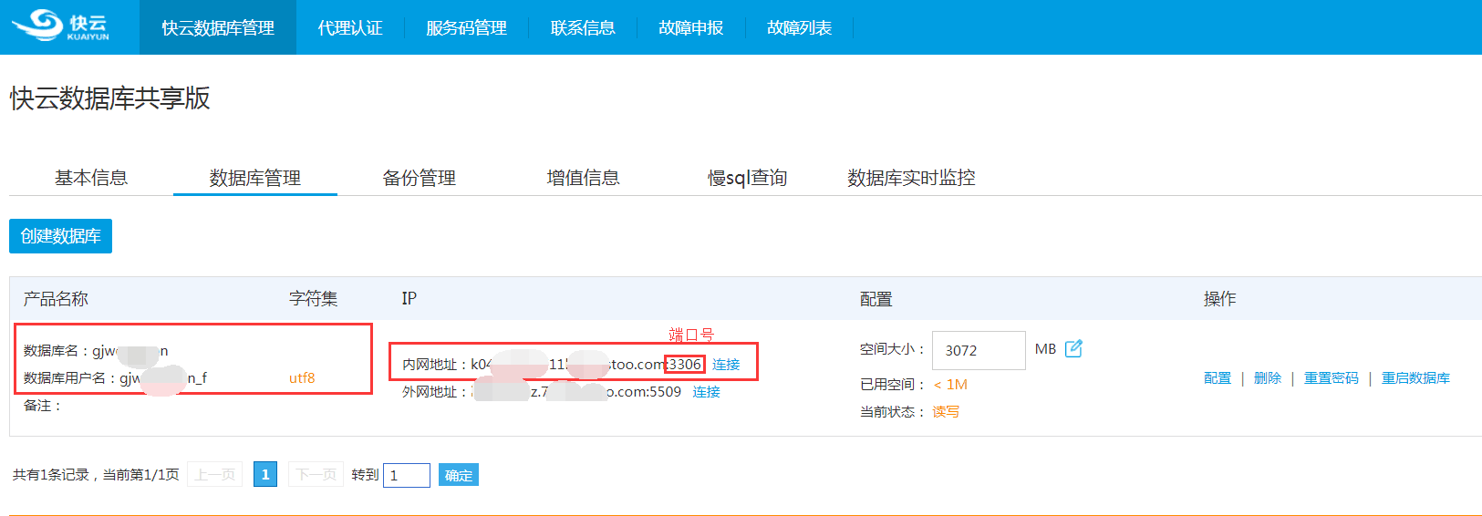Switch to the 备份管理 tab
Screen dimensions: 1482x516
pyautogui.click(x=420, y=178)
